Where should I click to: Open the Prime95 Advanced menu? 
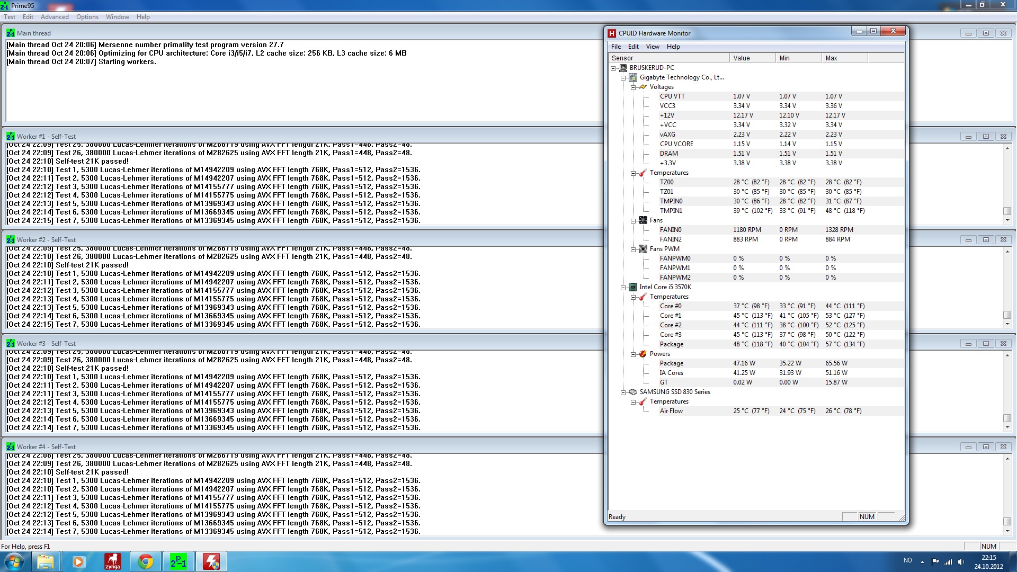coord(55,17)
